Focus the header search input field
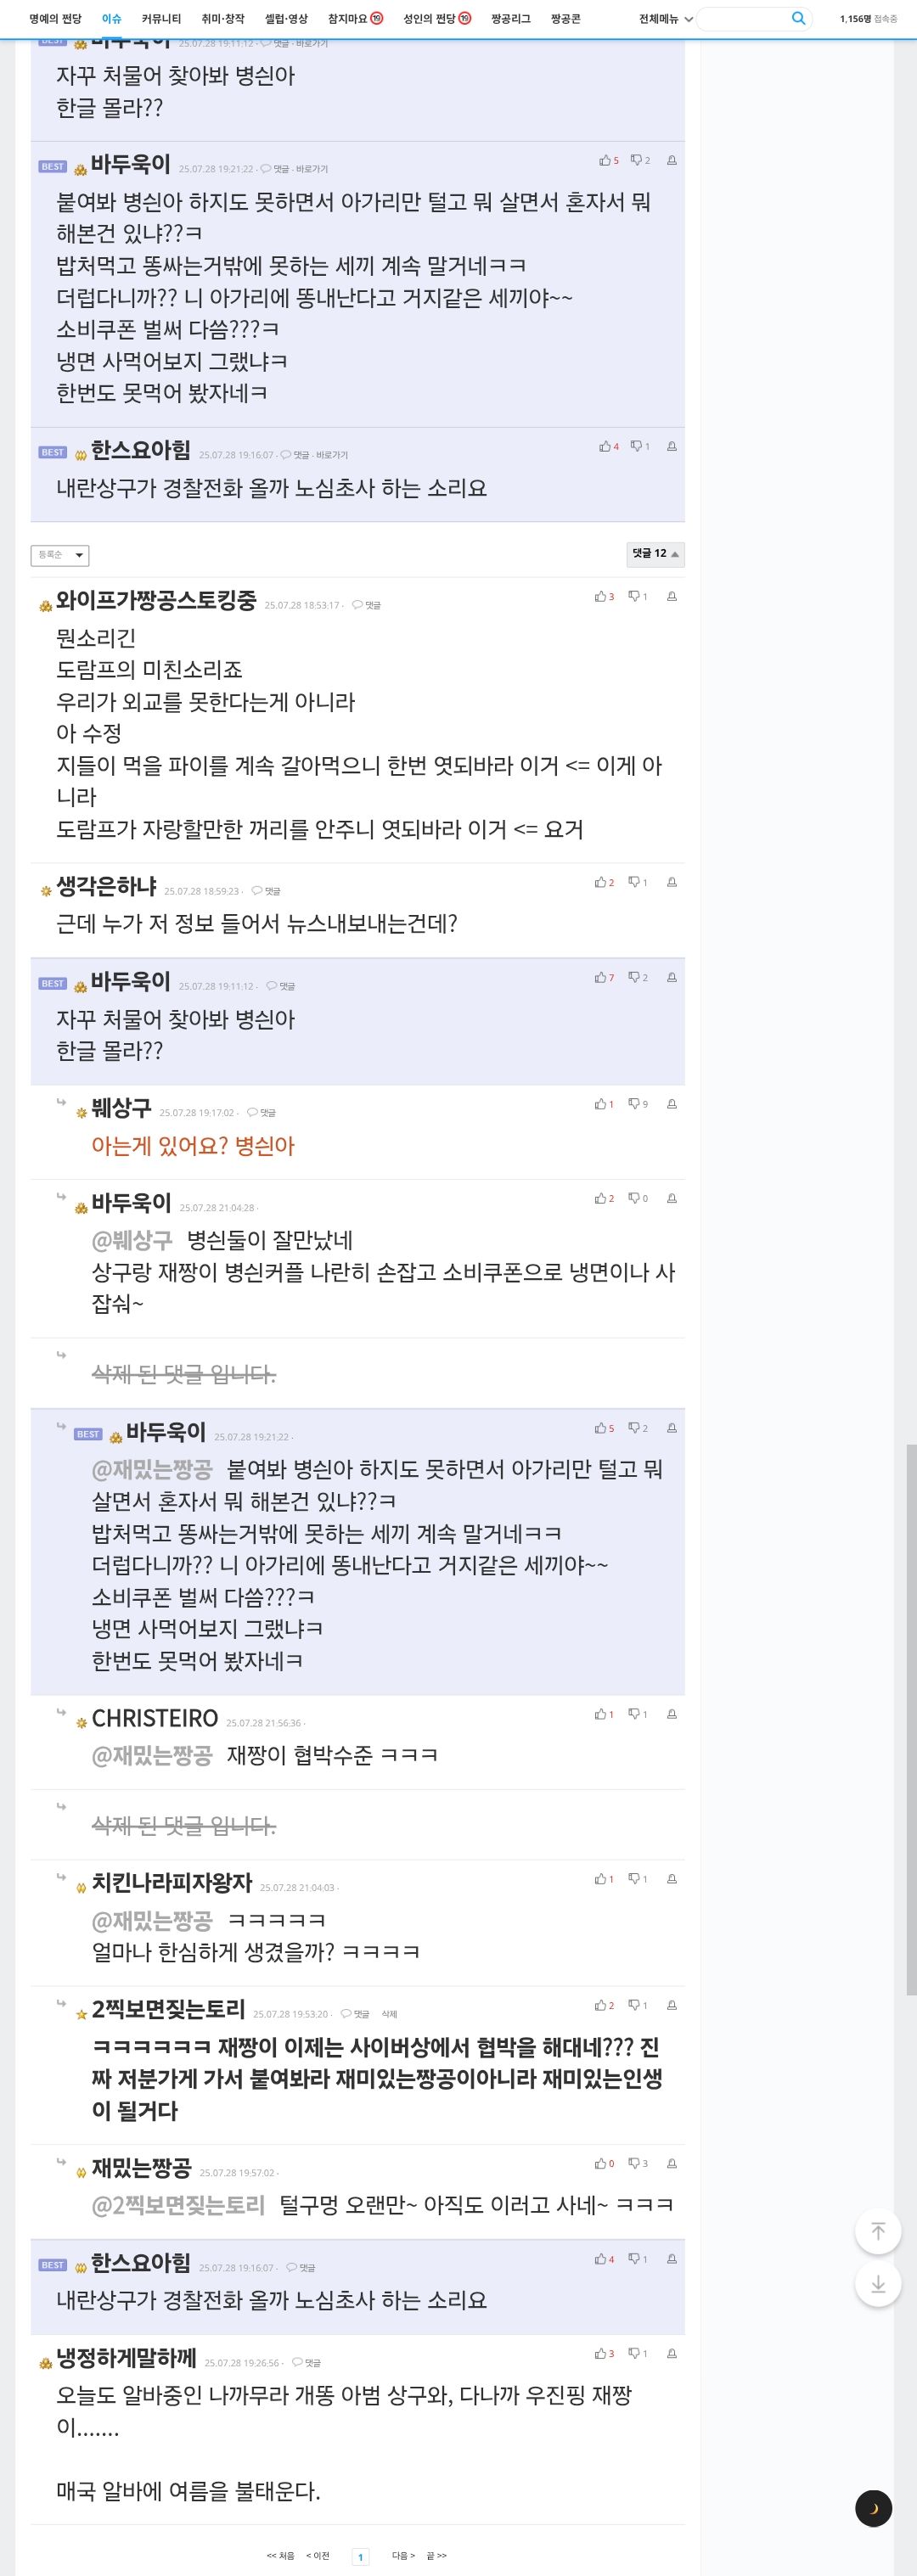 (744, 18)
